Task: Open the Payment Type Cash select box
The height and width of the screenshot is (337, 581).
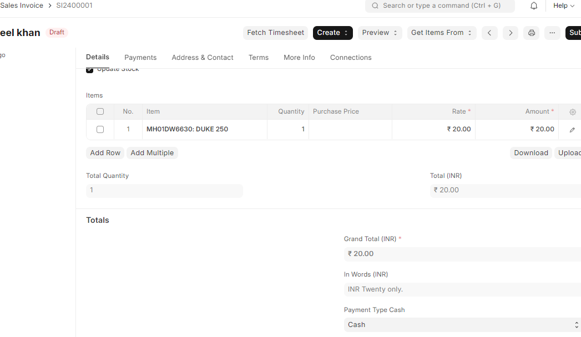Action: point(462,325)
